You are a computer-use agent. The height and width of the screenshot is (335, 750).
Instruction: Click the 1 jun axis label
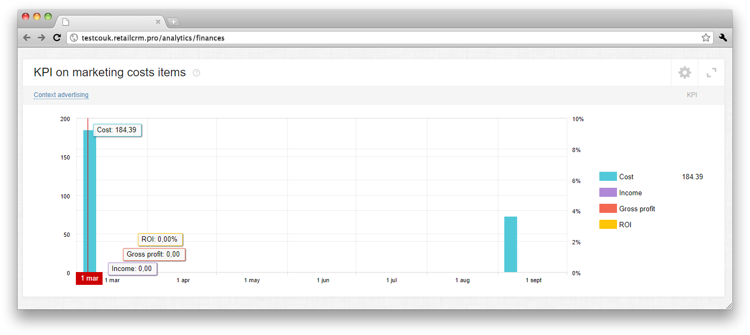coord(323,280)
